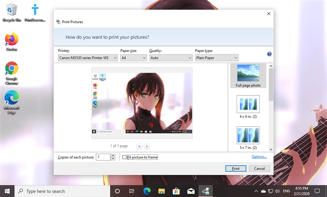Expand the Quality Auto dropdown
The height and width of the screenshot is (197, 327).
(171, 58)
